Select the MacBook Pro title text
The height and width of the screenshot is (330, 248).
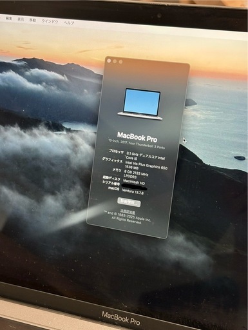137,137
